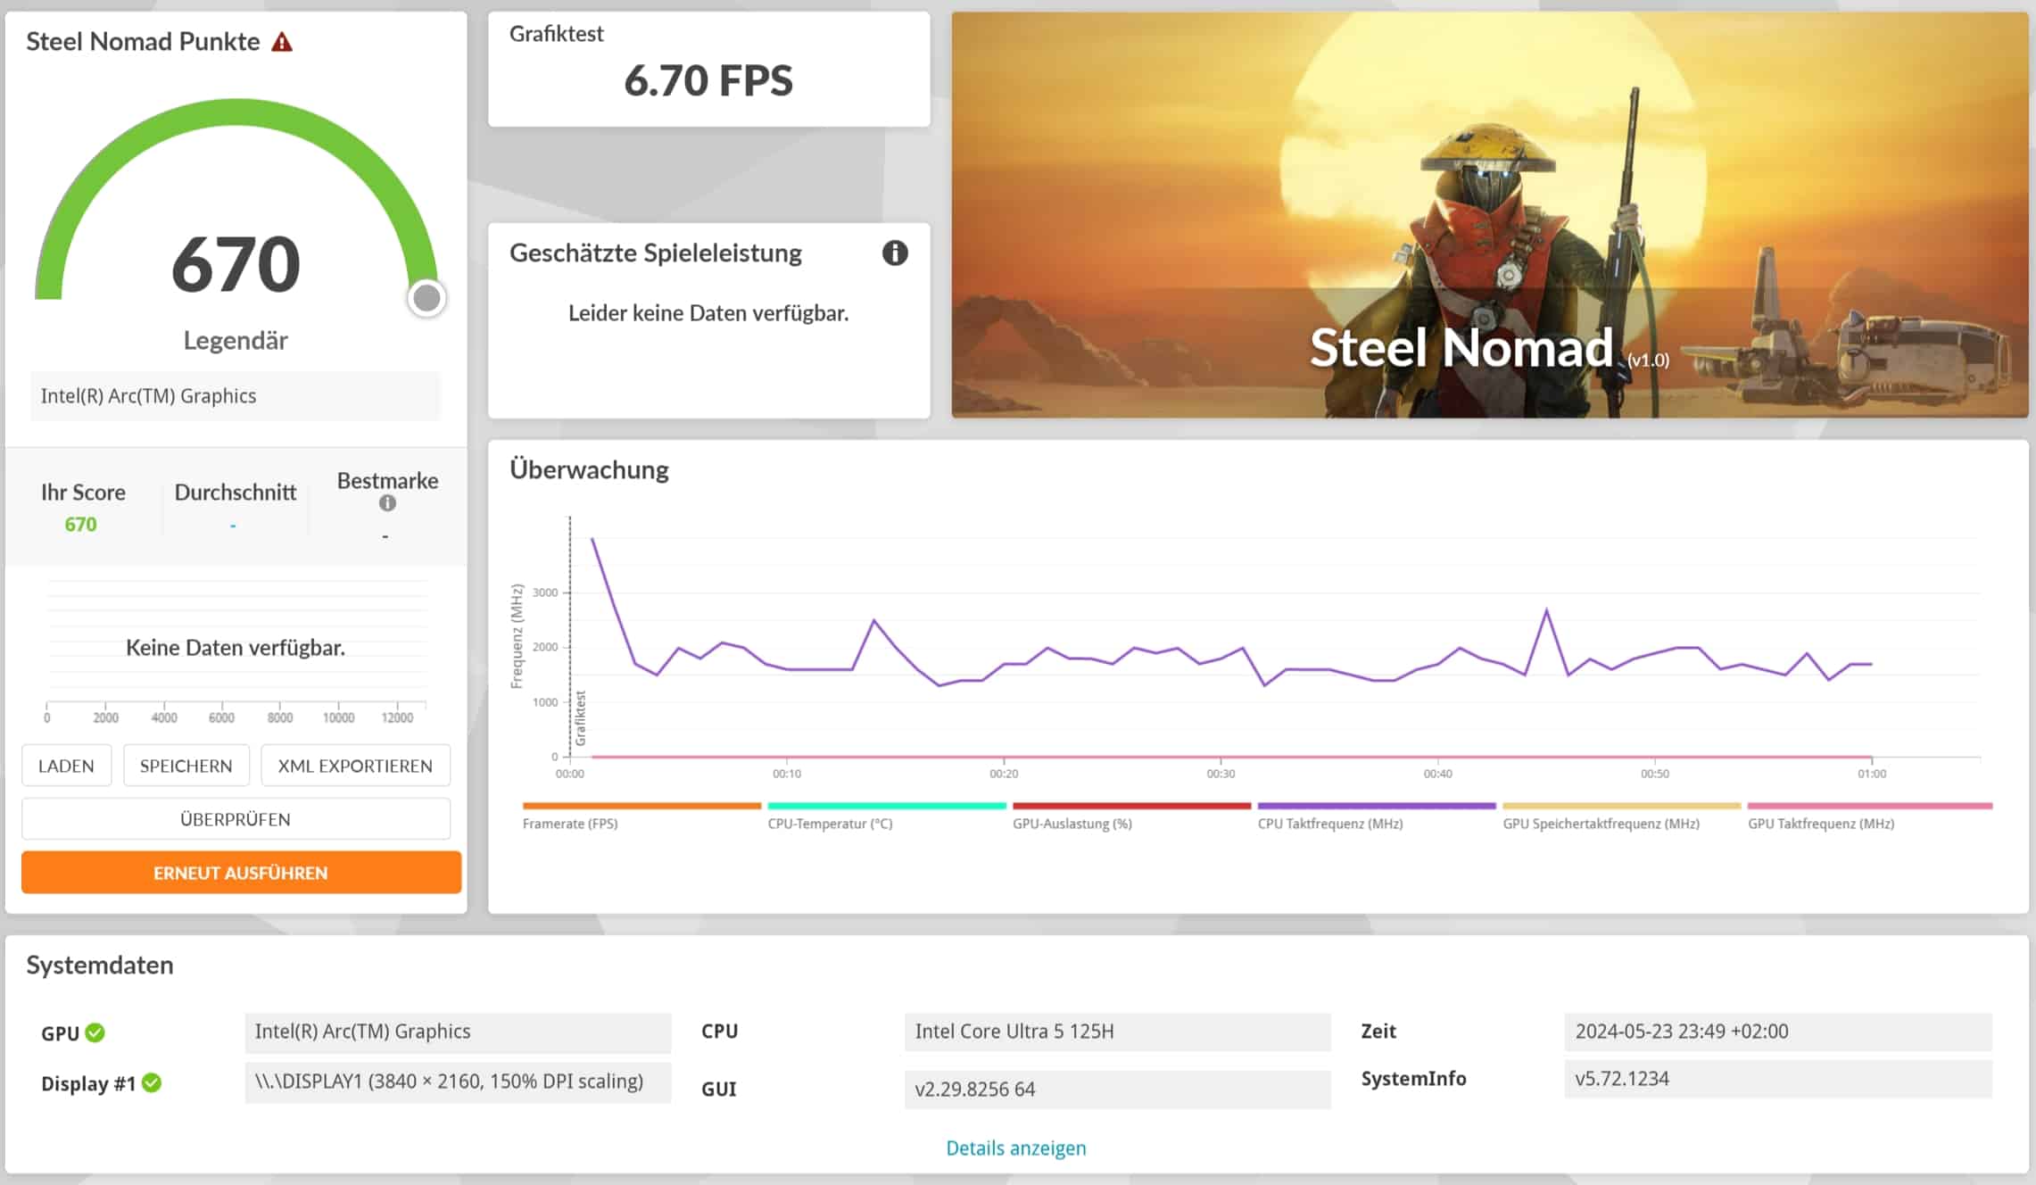This screenshot has height=1185, width=2036.
Task: Toggle Framerate (FPS) legend in chart
Action: (x=570, y=823)
